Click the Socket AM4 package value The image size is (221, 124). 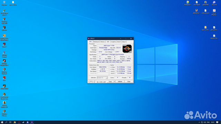pos(109,50)
